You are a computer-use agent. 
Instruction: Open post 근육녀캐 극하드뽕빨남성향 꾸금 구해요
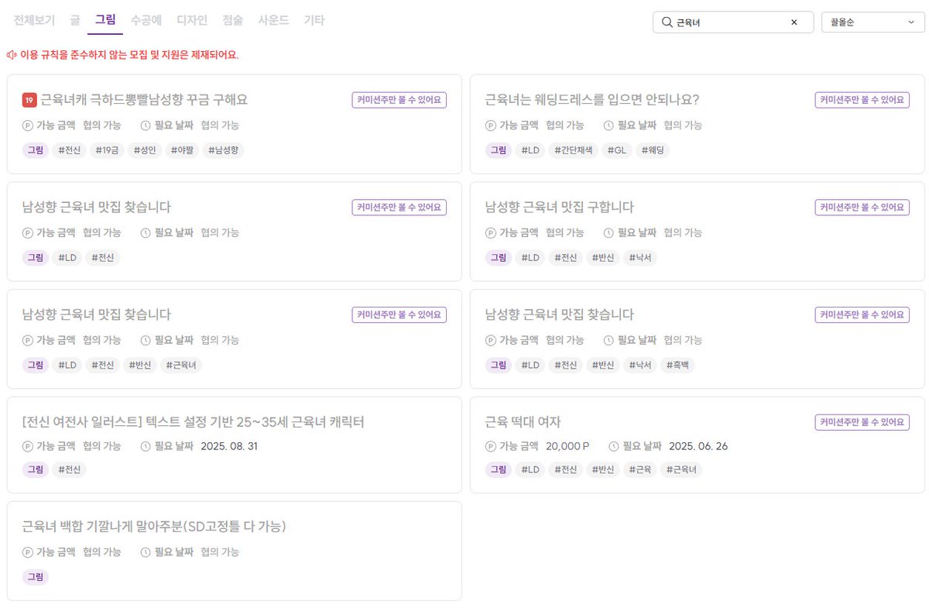(144, 100)
